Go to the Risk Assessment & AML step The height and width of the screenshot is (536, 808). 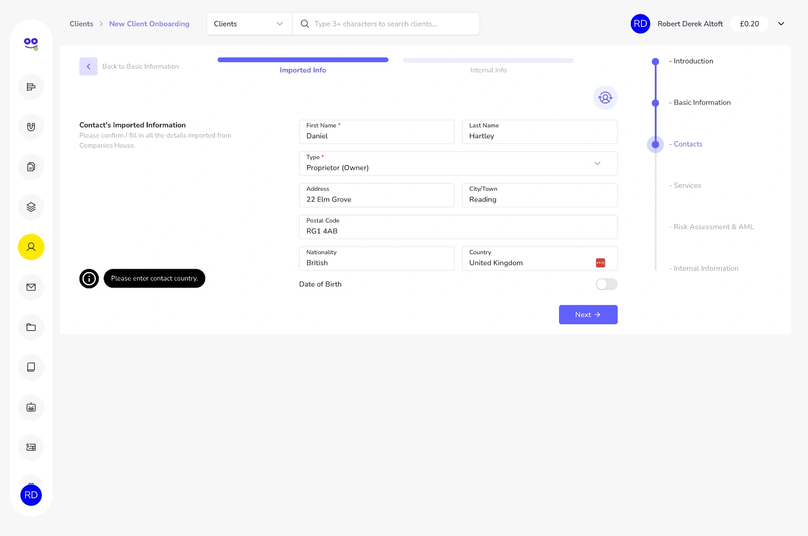(712, 227)
